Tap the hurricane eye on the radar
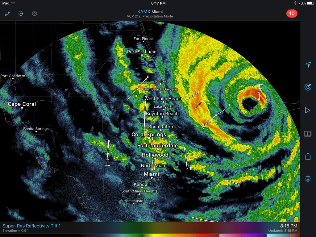Screen dimensions: 316x237 tap(250, 103)
